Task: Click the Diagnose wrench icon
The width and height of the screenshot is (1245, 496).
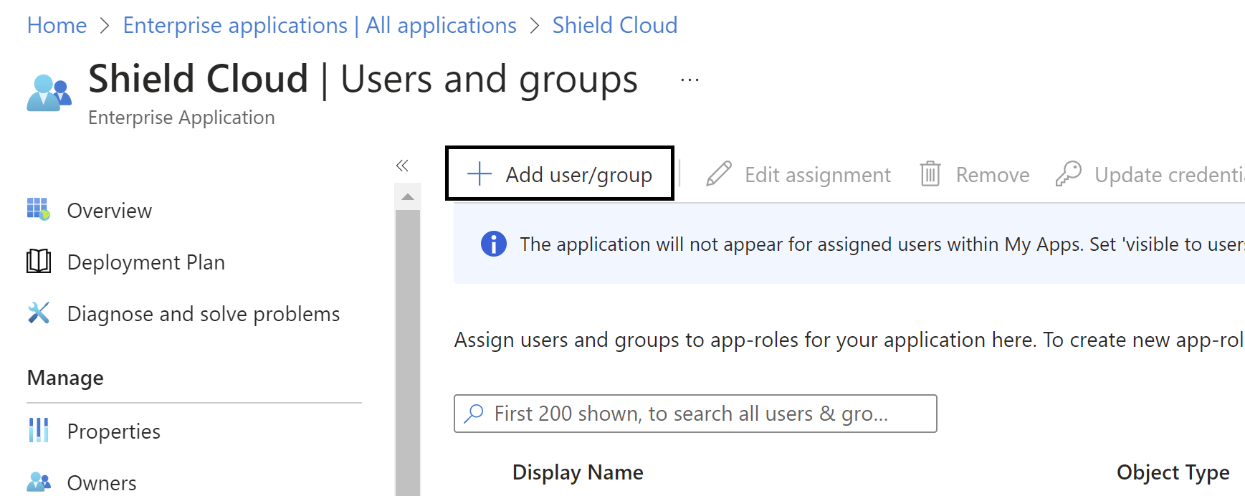Action: pos(38,313)
